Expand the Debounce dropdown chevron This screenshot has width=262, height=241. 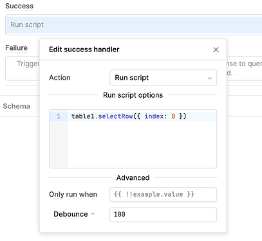click(93, 214)
